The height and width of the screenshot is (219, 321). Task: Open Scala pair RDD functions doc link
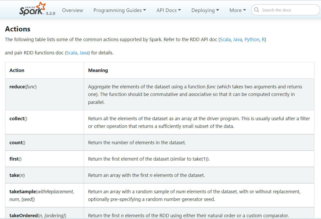[x=72, y=53]
